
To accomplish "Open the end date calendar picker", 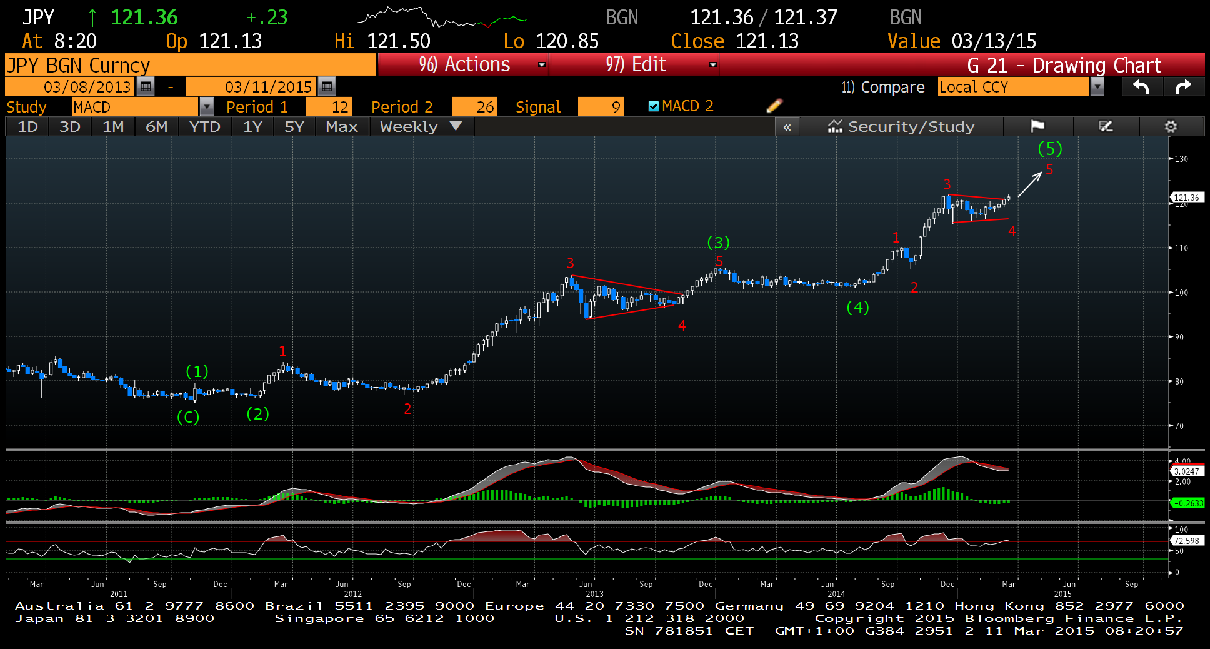I will click(327, 86).
